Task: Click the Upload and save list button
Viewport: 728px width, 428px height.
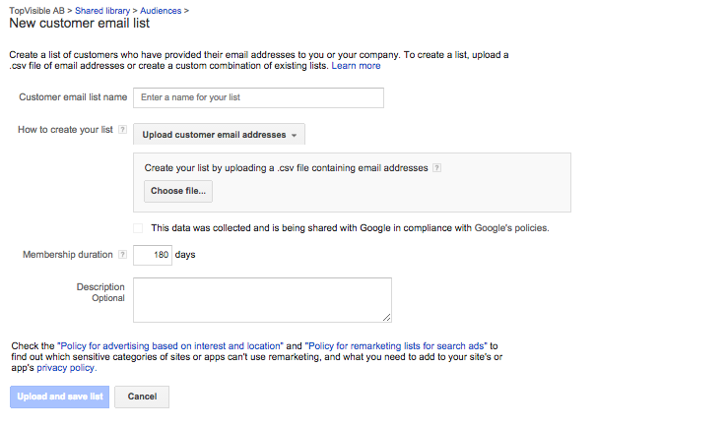Action: tap(59, 397)
